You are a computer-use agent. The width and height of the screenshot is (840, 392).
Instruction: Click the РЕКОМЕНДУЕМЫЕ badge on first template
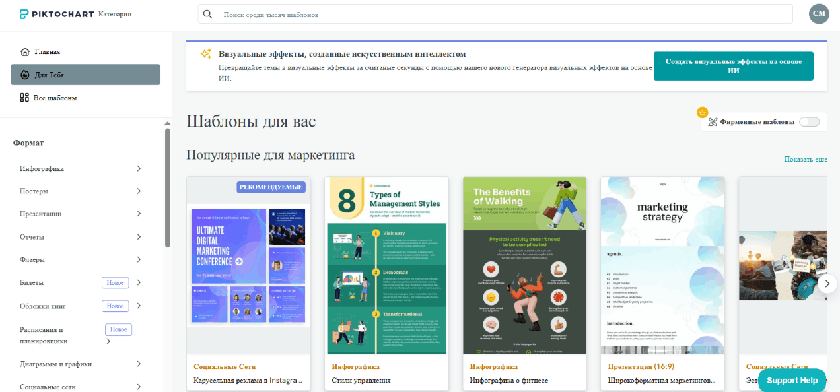pos(271,187)
